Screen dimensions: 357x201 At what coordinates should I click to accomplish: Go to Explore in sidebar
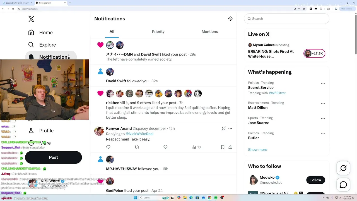point(42,45)
